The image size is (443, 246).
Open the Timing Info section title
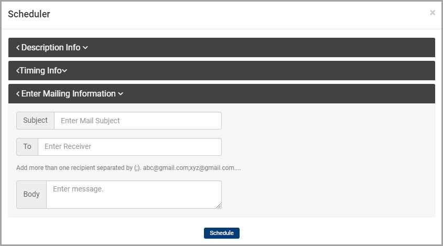point(41,71)
